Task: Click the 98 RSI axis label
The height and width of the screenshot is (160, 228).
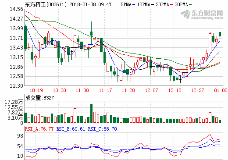Action: (x=20, y=136)
